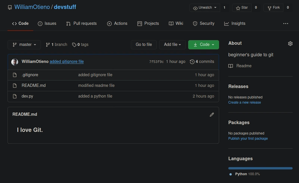The image size is (299, 183).
Task: Star this repository
Action: [242, 7]
